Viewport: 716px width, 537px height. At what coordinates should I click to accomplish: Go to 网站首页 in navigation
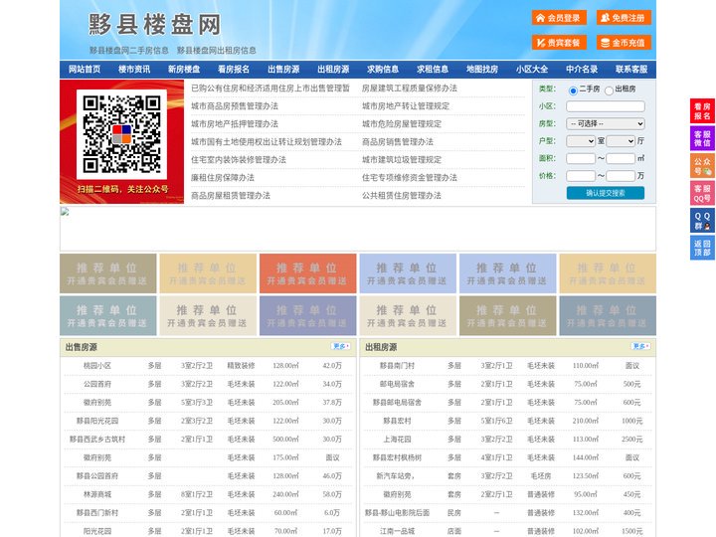(x=85, y=70)
